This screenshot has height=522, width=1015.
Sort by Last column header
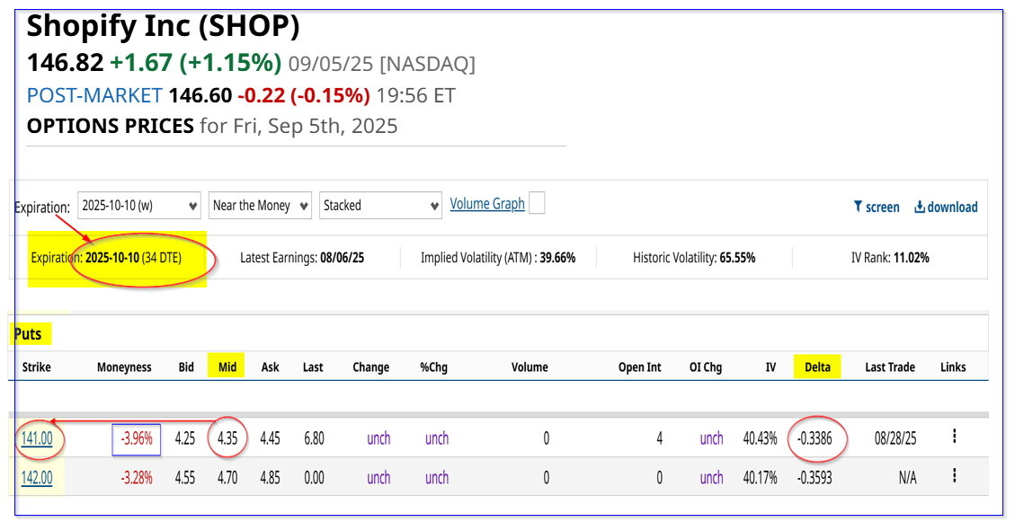313,367
